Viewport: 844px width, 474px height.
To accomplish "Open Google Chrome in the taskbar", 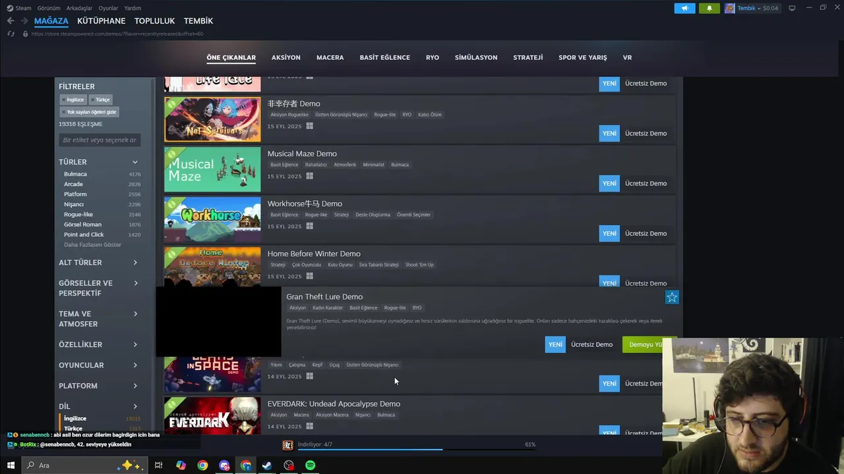I will [202, 465].
